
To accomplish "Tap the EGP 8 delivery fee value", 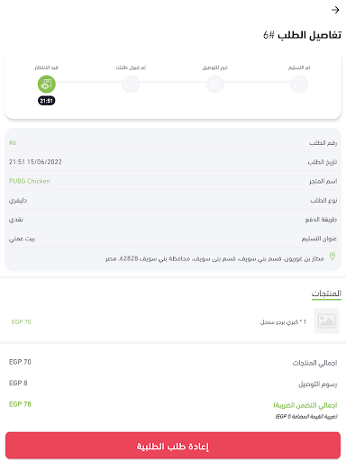I will tap(18, 383).
